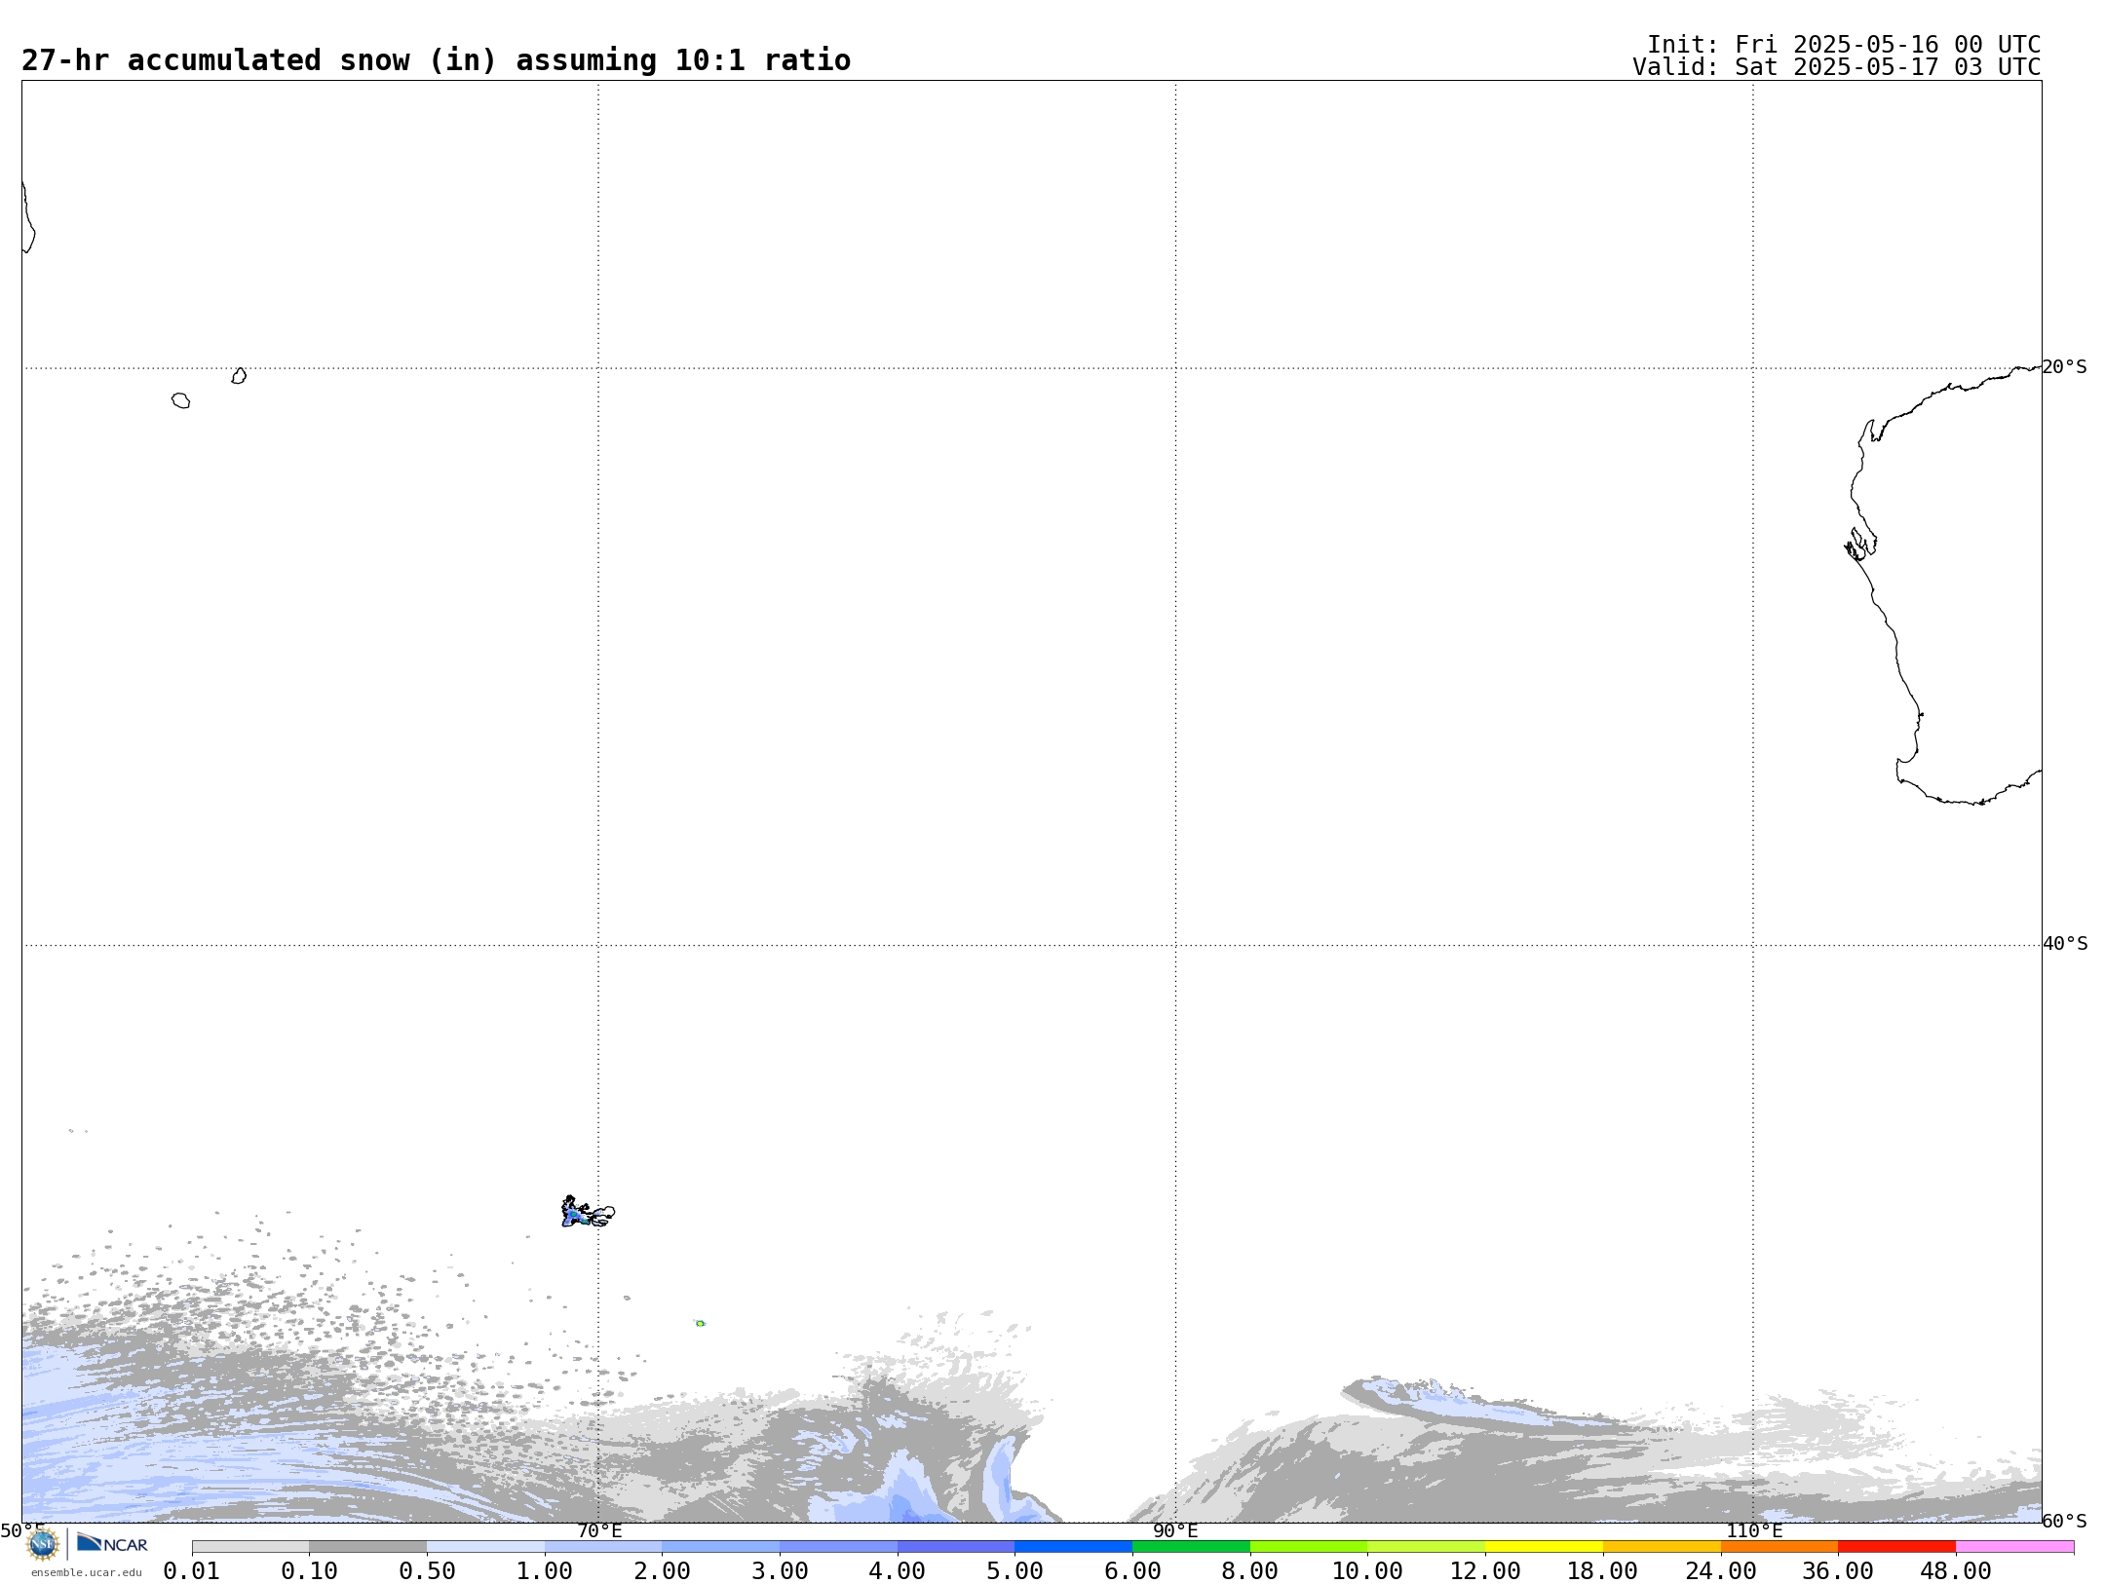Click the Western Australia coastline outline
Image resolution: width=2105 pixels, height=1584 pixels.
[x=1942, y=585]
